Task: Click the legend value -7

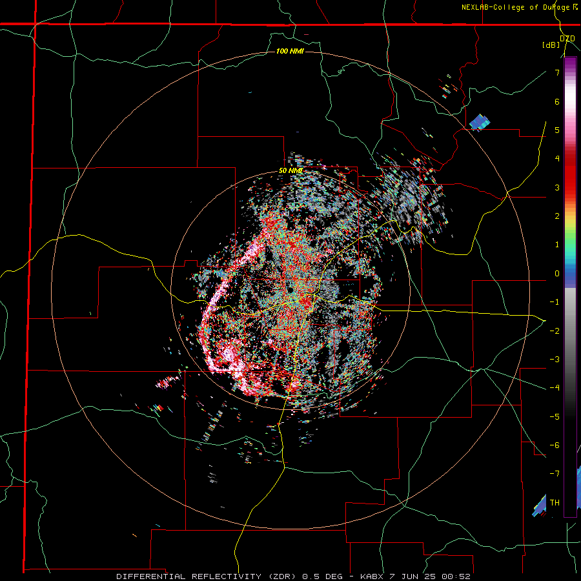Action: (x=555, y=474)
